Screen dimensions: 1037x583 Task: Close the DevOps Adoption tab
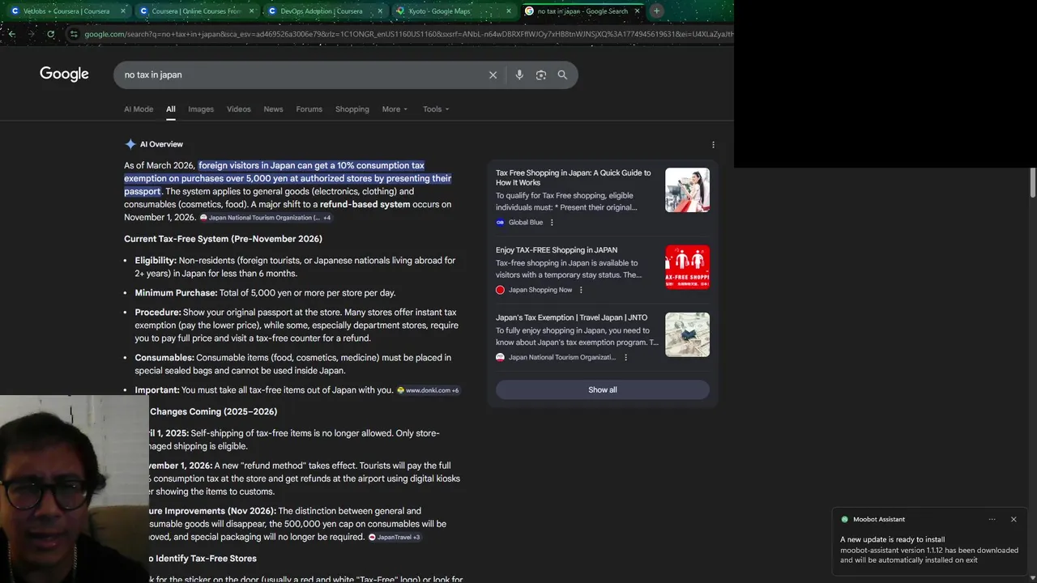(x=380, y=11)
